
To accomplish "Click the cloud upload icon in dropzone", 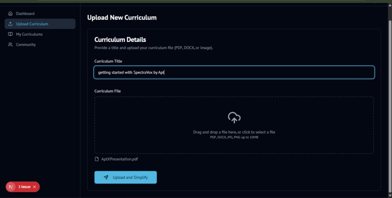I will point(234,118).
